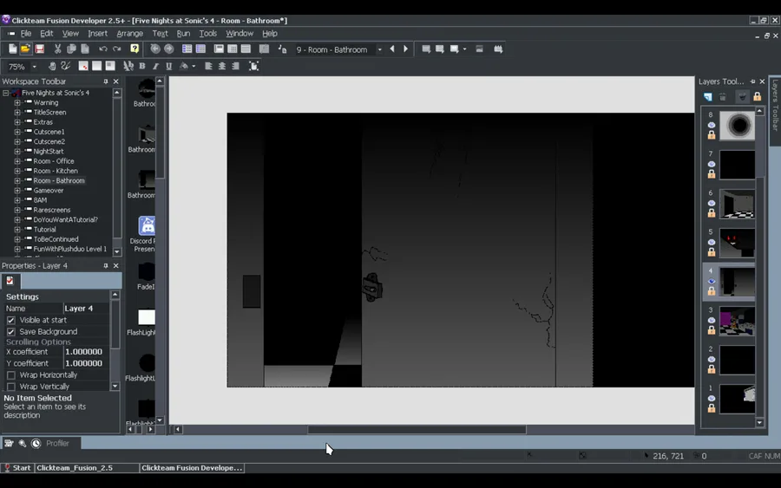Open the File menu
781x488 pixels.
pos(26,33)
